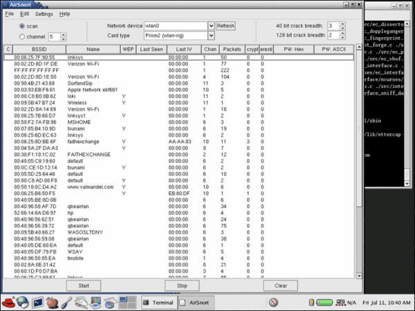The width and height of the screenshot is (415, 311).
Task: Click the screwdriver tool icon in panel
Action: click(66, 303)
